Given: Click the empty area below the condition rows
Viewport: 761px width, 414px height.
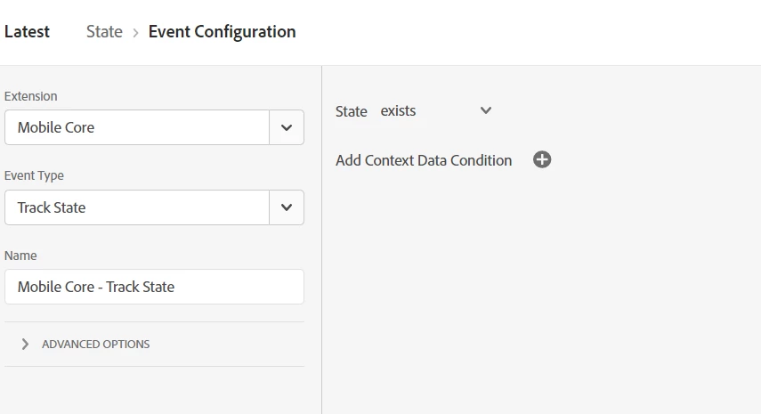Looking at the screenshot, I should tap(541, 294).
